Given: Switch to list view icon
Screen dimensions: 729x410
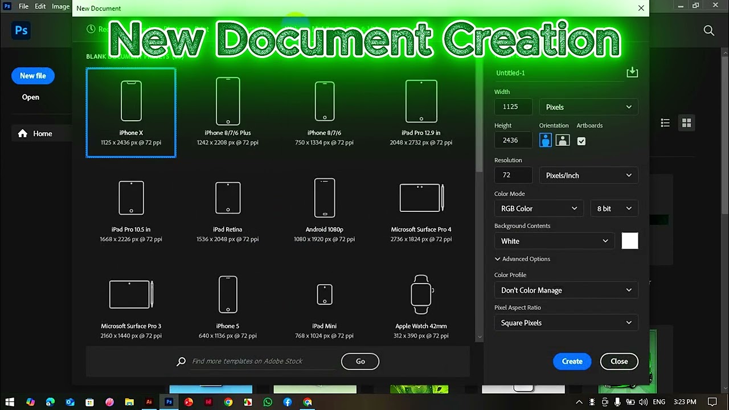Looking at the screenshot, I should pos(665,123).
